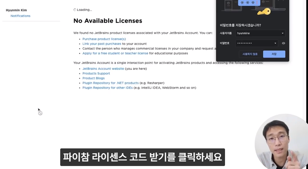Click the 비밀번호를 저장하시겠습니까? prompt text
The width and height of the screenshot is (308, 169).
point(240,25)
